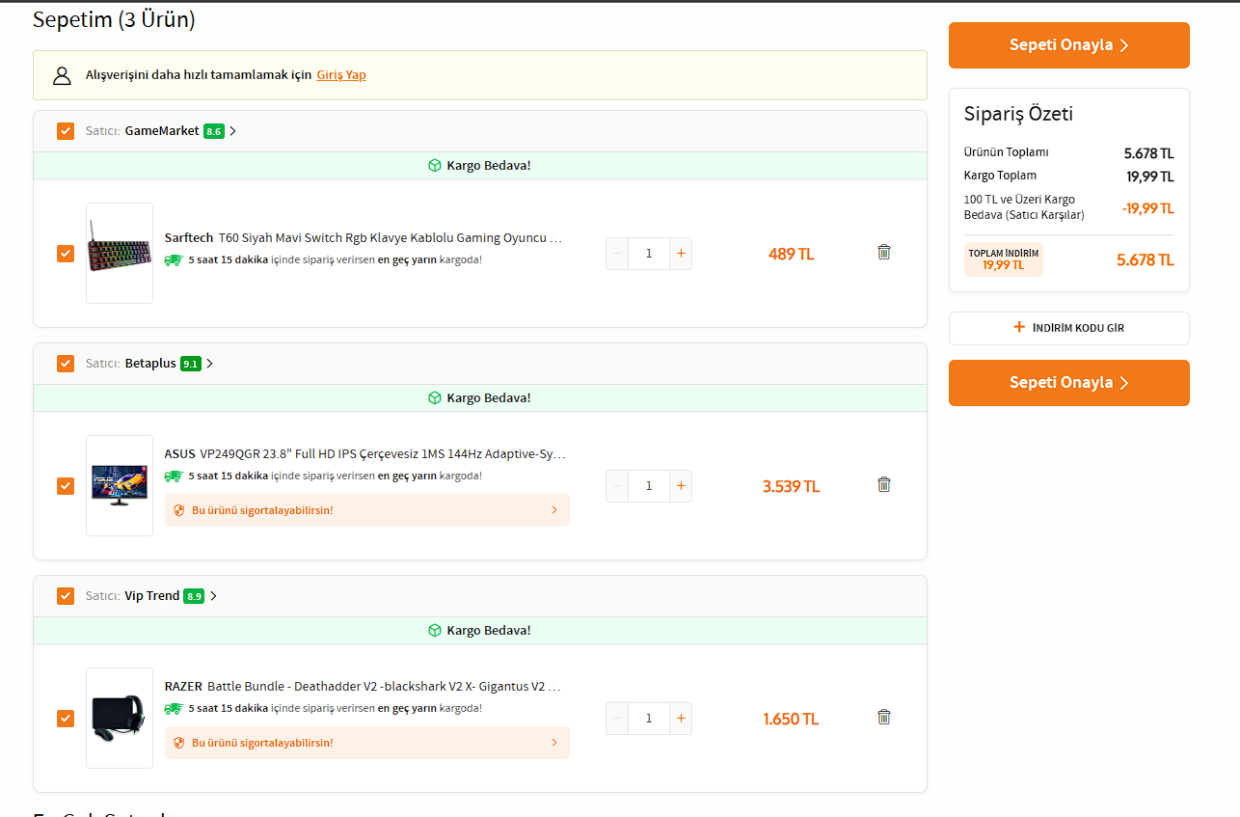Click the box icon in Betaplus free shipping bar
This screenshot has width=1240, height=817.
435,398
